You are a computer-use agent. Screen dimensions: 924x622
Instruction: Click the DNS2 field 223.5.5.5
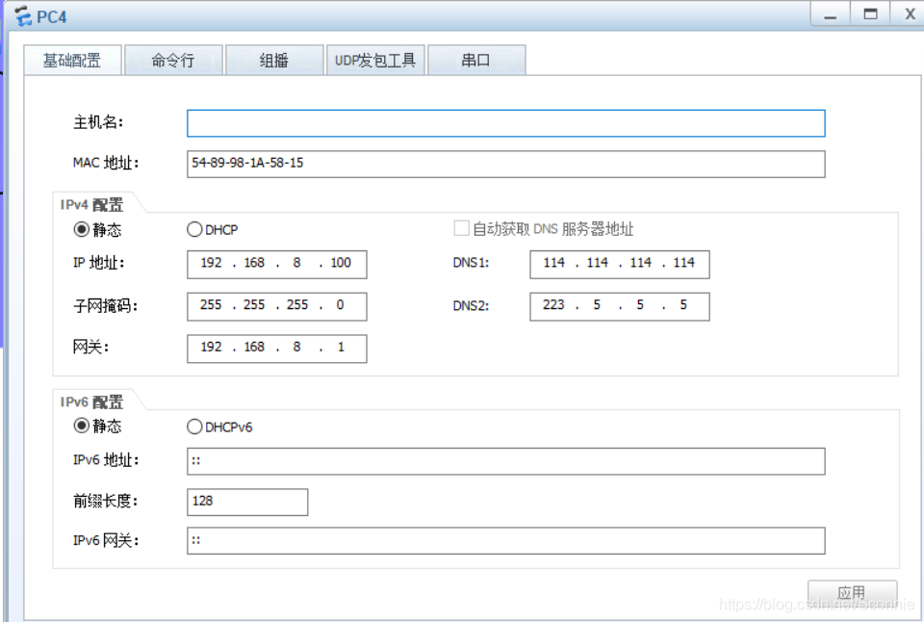(619, 306)
